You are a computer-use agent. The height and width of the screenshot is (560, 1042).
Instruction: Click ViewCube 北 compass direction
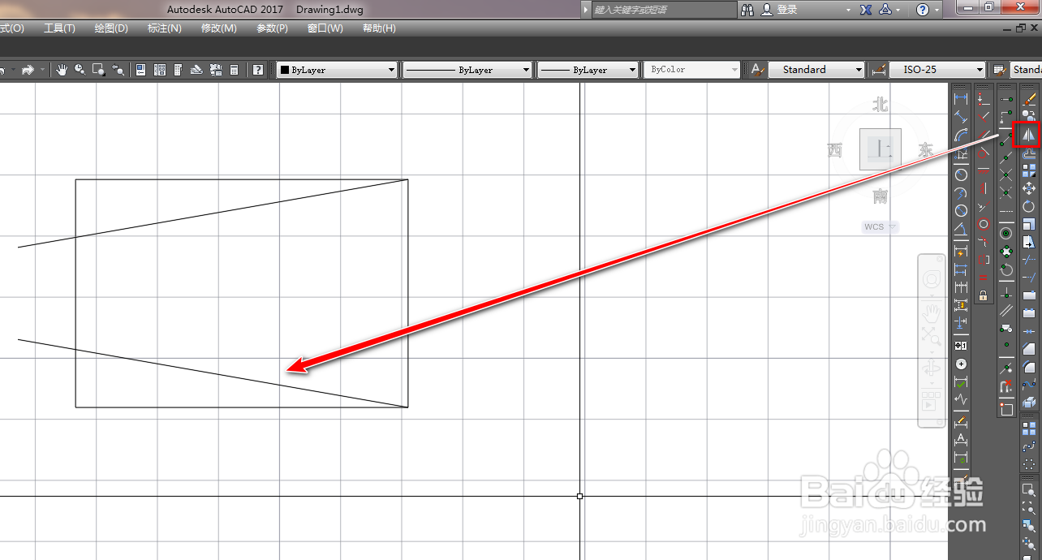pyautogui.click(x=881, y=104)
